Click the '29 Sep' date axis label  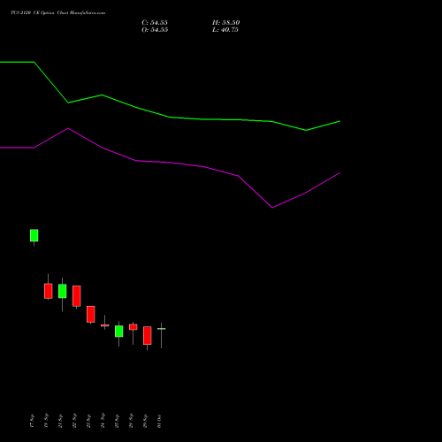click(145, 421)
